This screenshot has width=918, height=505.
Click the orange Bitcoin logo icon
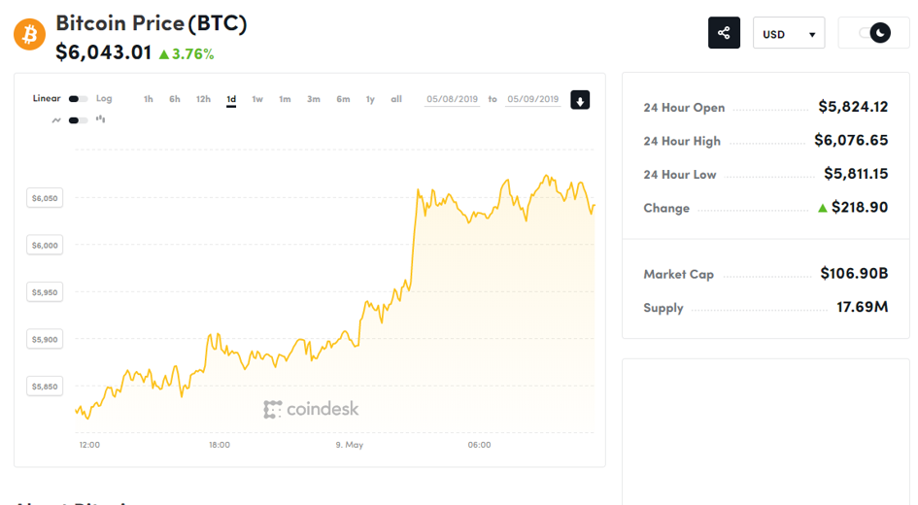coord(30,35)
